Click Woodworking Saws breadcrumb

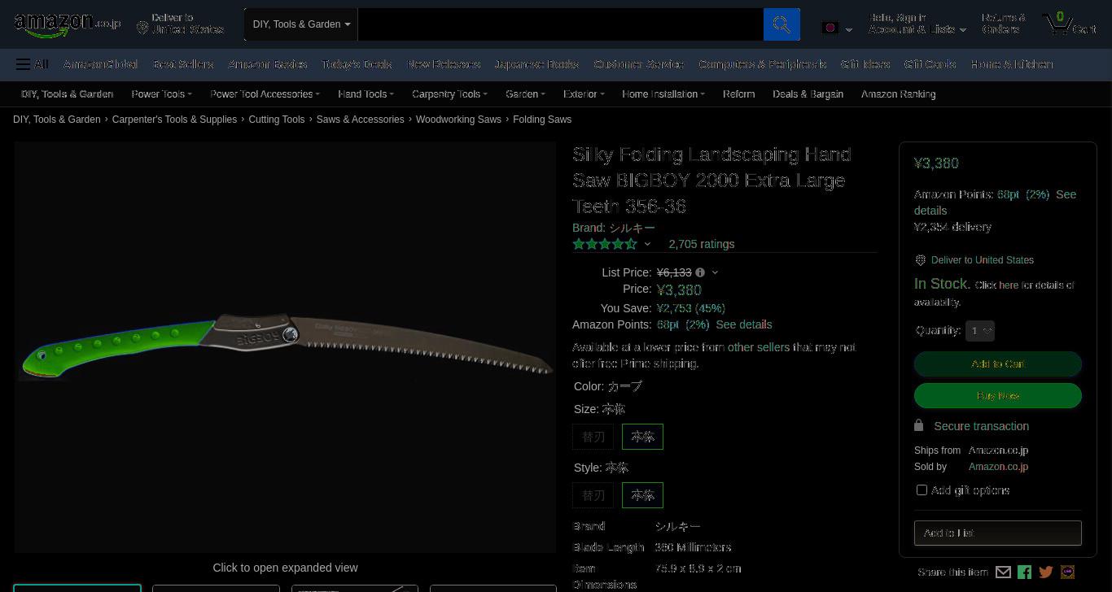tap(458, 120)
